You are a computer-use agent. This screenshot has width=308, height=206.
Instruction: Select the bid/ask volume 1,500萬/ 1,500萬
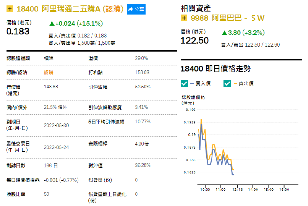point(96,43)
